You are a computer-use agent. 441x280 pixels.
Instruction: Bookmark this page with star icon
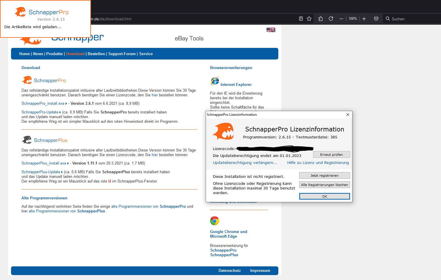[309, 19]
